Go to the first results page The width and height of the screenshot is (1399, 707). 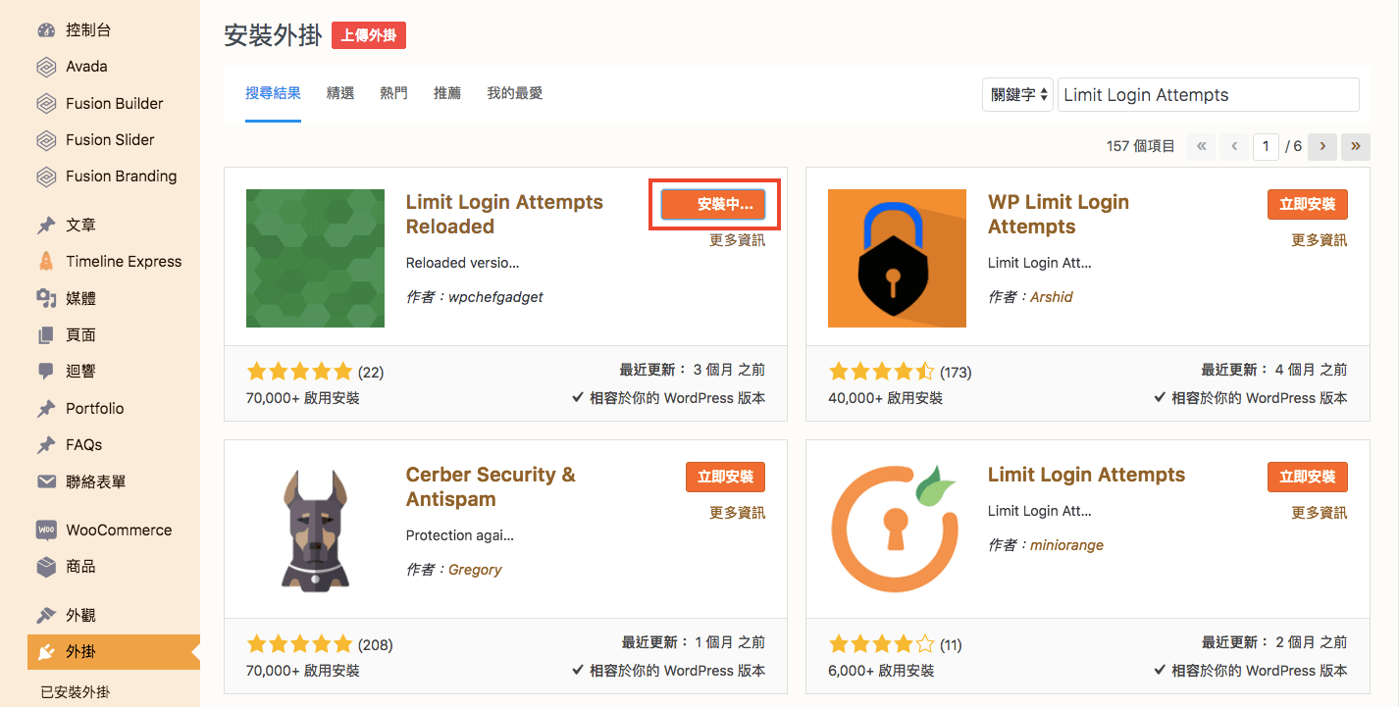(1201, 146)
